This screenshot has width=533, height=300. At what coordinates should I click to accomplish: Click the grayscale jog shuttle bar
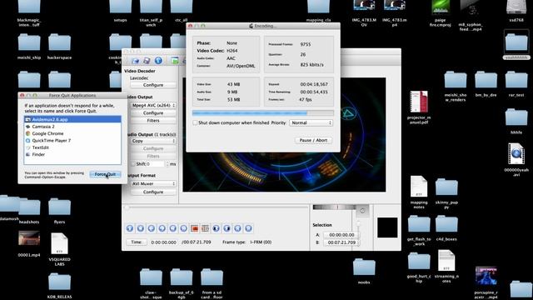click(335, 207)
